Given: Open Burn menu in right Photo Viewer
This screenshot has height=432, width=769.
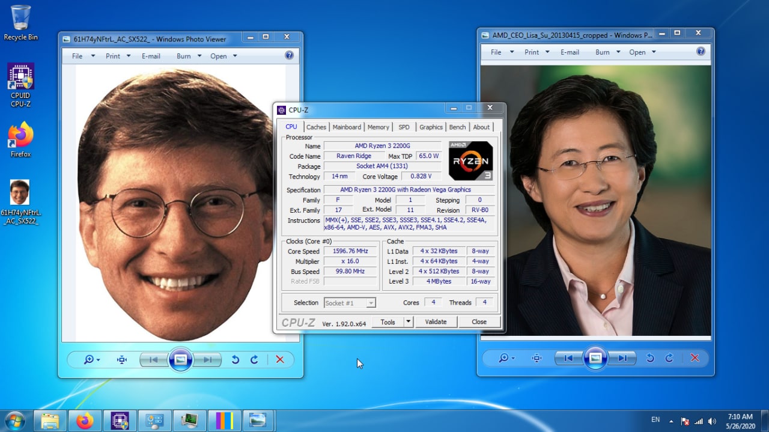Looking at the screenshot, I should click(607, 52).
